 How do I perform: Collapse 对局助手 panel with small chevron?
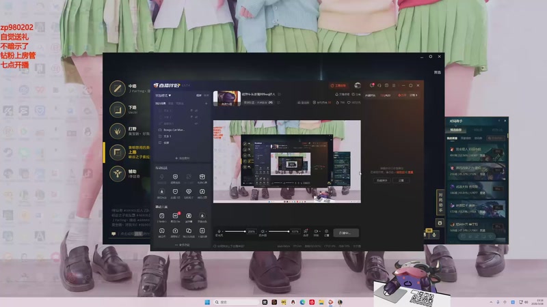(499, 121)
